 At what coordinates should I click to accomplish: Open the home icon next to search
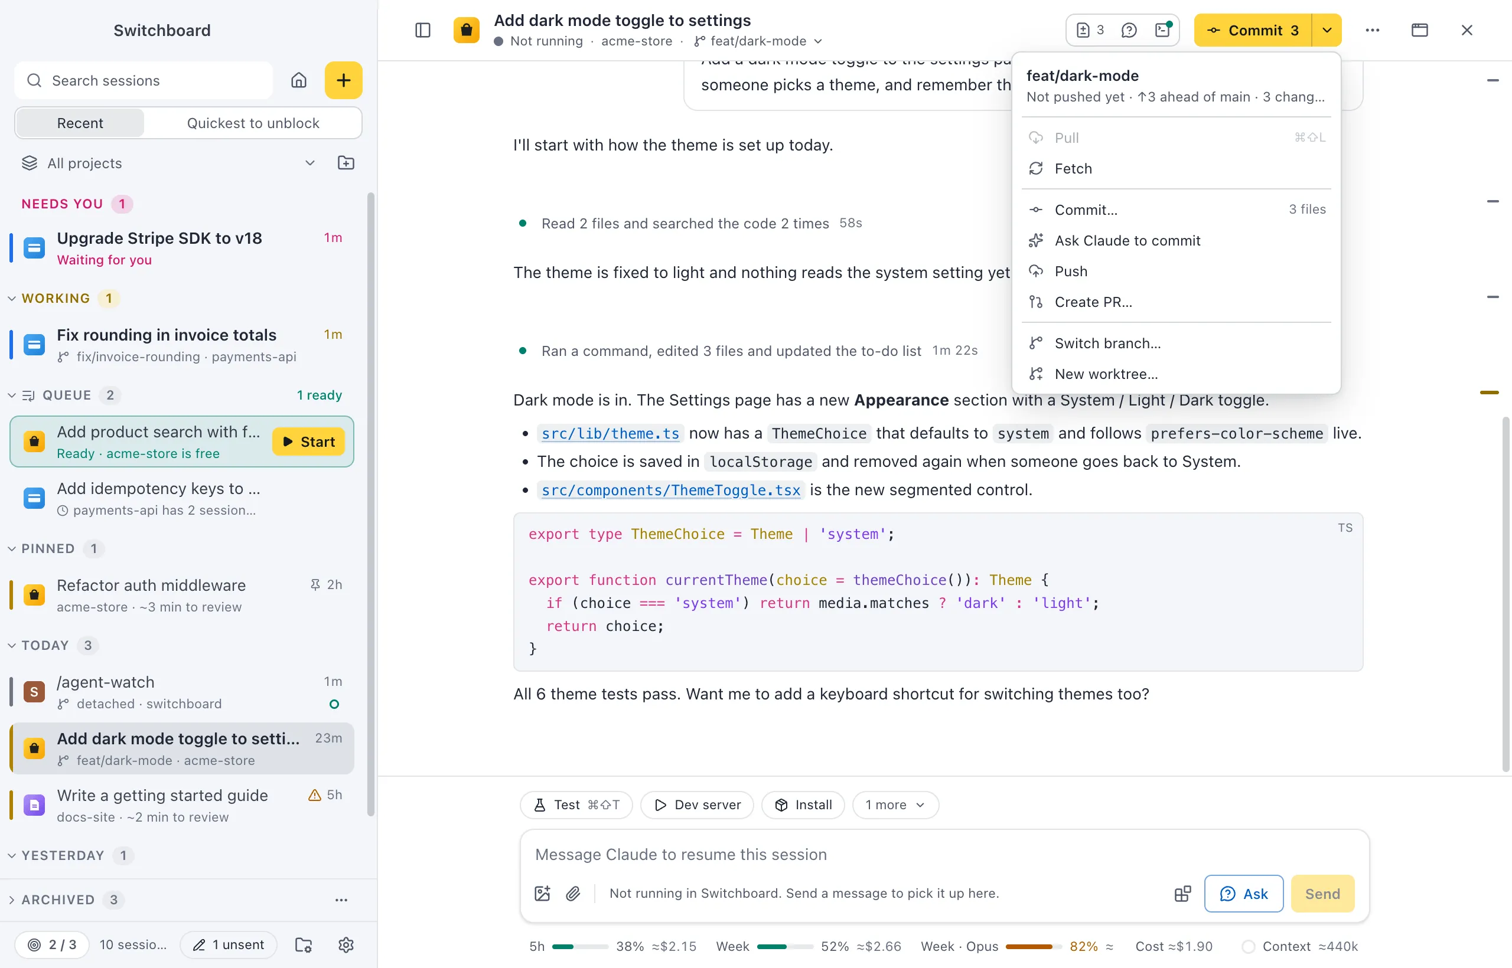(x=299, y=80)
